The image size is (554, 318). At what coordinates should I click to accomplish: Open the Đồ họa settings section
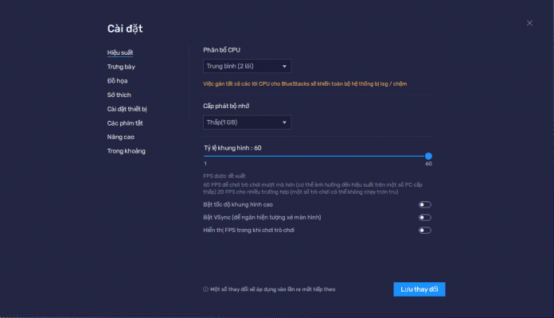coord(117,81)
